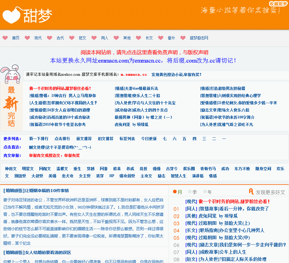
Task: Click the 发现更多好文 search icon
Action: [x=251, y=191]
